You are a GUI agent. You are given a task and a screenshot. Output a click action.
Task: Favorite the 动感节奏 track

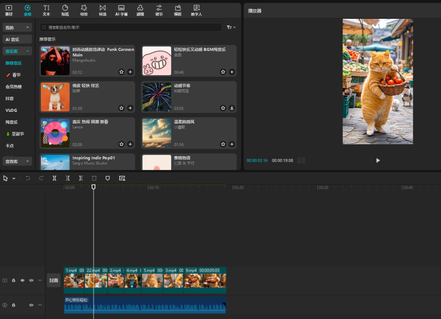[223, 108]
